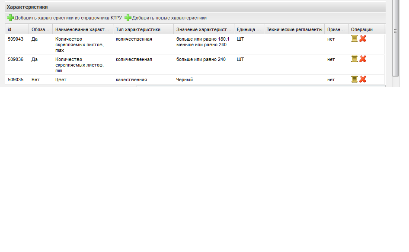Sort by the 'Обяза…' column header
409x252 pixels.
41,29
